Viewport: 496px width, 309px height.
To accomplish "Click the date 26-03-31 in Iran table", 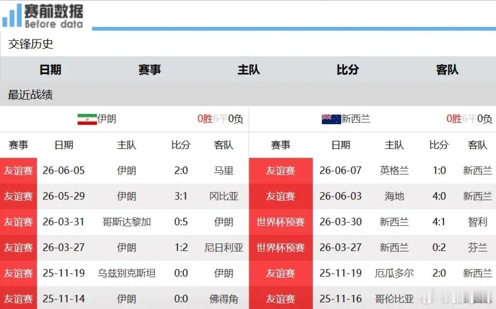I will tap(63, 221).
